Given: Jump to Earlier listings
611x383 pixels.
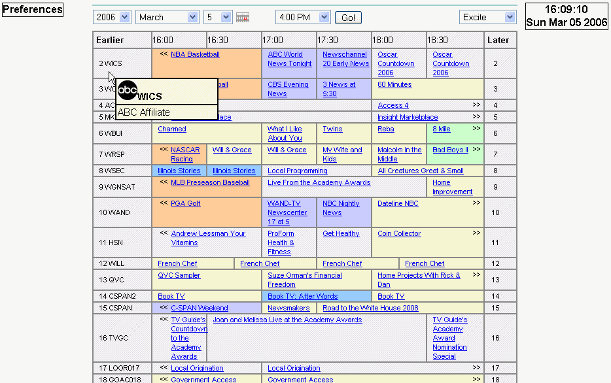Looking at the screenshot, I should tap(110, 40).
